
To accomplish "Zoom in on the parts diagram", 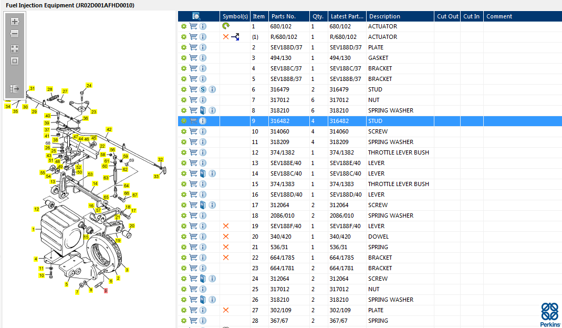I will 14,22.
